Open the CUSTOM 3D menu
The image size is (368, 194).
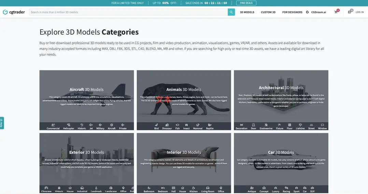click(x=268, y=12)
